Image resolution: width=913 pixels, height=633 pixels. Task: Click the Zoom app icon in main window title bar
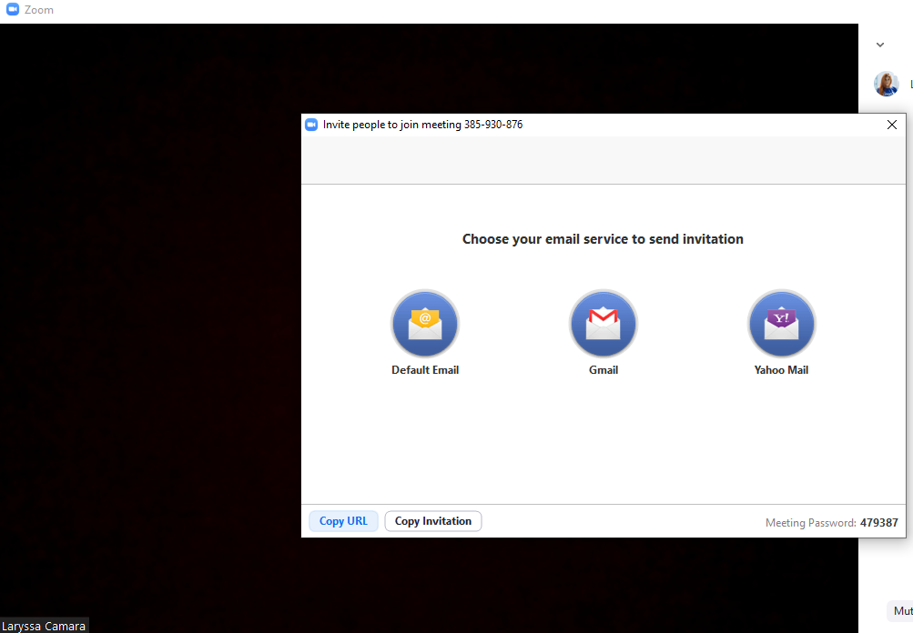[x=13, y=9]
